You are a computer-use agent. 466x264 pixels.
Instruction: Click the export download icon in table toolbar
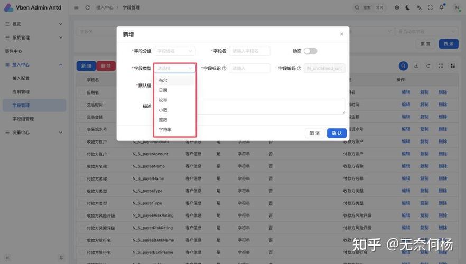point(416,66)
